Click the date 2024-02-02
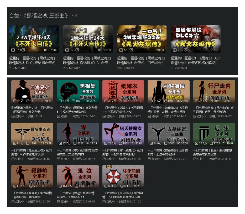 [x=71, y=68]
